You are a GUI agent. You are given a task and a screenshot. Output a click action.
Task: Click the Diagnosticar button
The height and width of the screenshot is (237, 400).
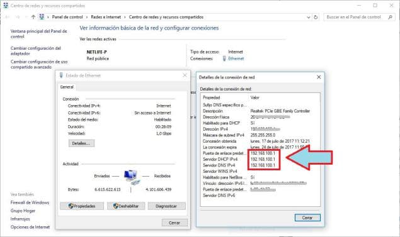pos(166,206)
